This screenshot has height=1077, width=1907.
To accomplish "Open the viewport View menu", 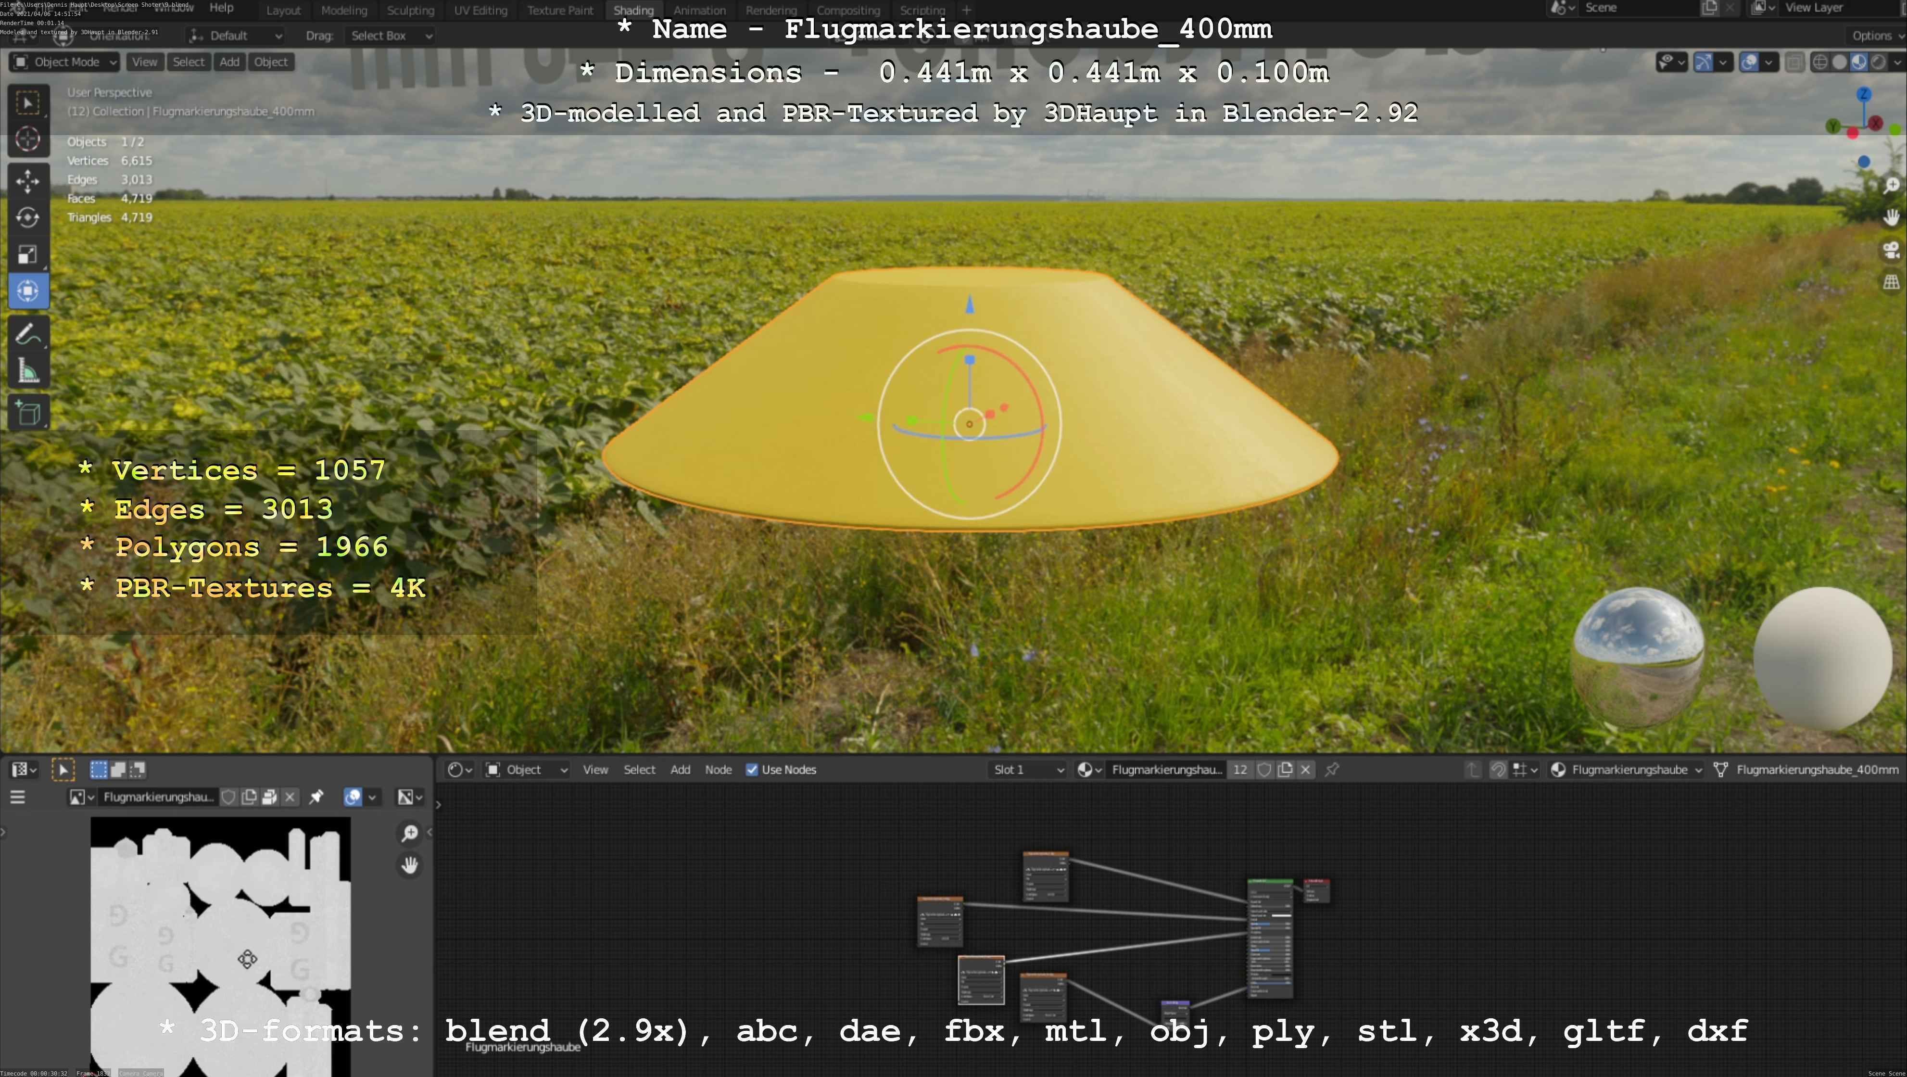I will 144,62.
